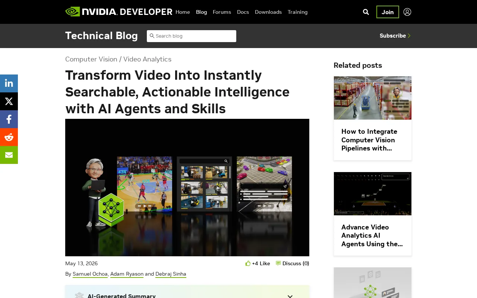Viewport: 477px width, 298px height.
Task: Click the NVIDIA Developer logo
Action: 119,12
